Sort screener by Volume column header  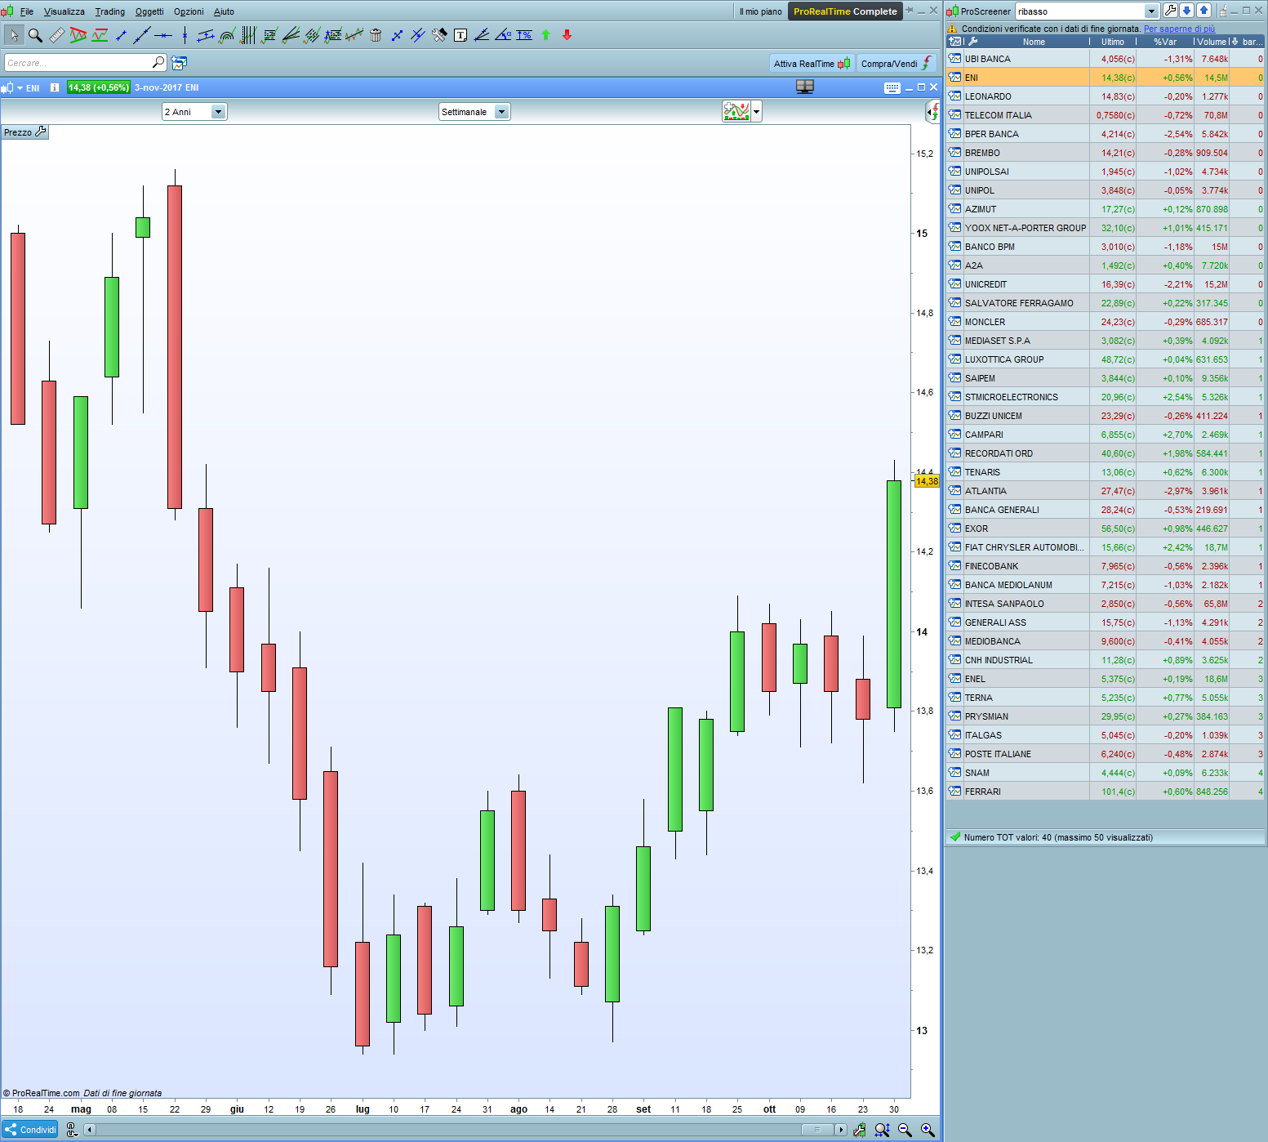click(1212, 42)
